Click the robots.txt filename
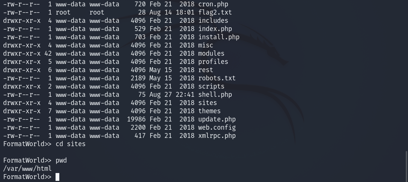This screenshot has width=408, height=182. [x=217, y=78]
